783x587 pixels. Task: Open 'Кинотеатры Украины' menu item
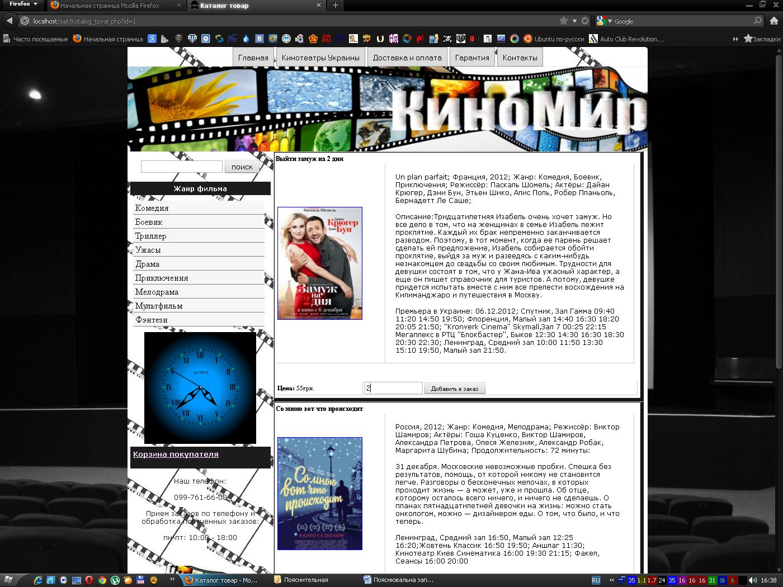[x=320, y=58]
